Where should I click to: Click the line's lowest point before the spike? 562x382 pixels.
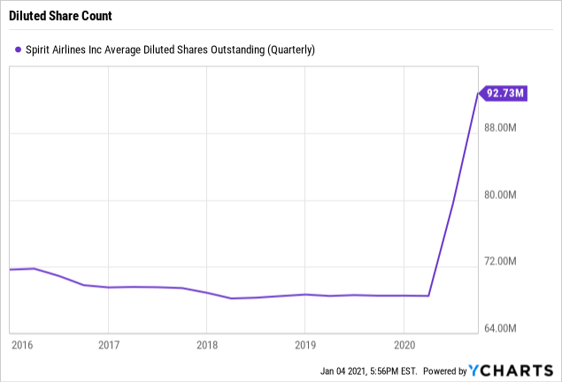231,298
